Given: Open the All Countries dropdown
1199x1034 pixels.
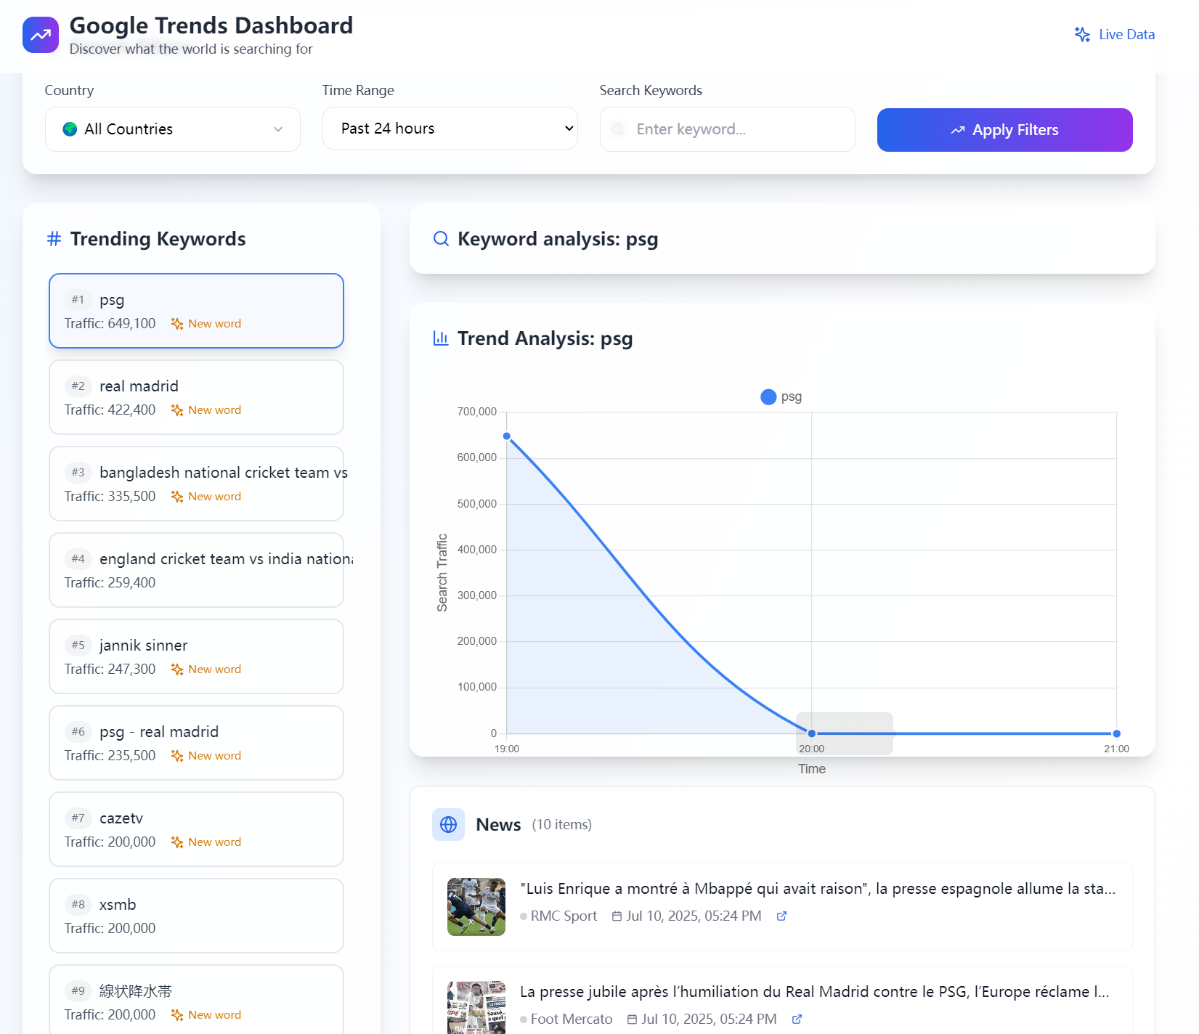Looking at the screenshot, I should [173, 129].
